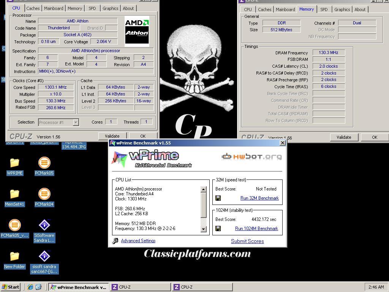Close the wPrime Benchmark window
The image size is (389, 292).
pos(282,143)
